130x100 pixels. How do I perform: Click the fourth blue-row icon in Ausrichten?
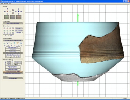13,33
